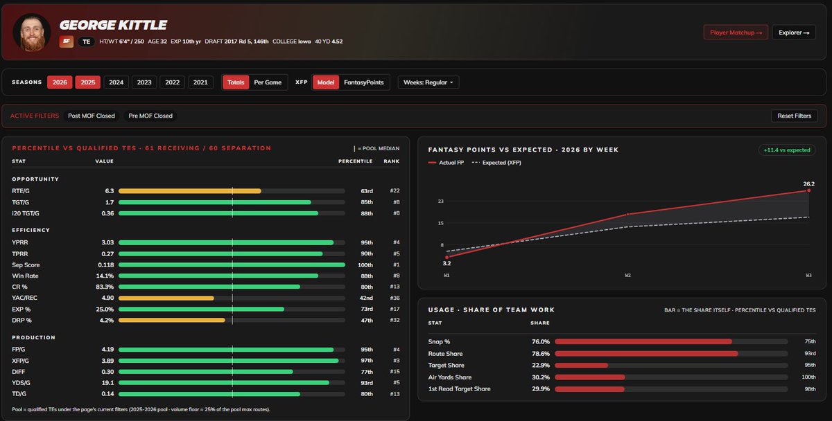
Task: Select the Model XFP option
Action: (x=326, y=82)
